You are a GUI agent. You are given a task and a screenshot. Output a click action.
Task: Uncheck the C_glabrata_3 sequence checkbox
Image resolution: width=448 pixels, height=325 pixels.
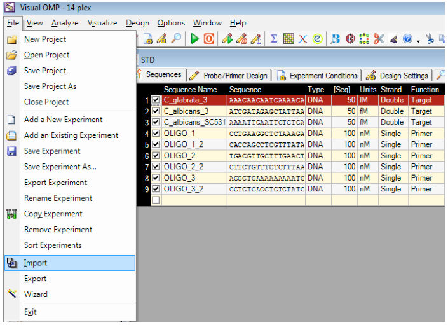pyautogui.click(x=156, y=100)
